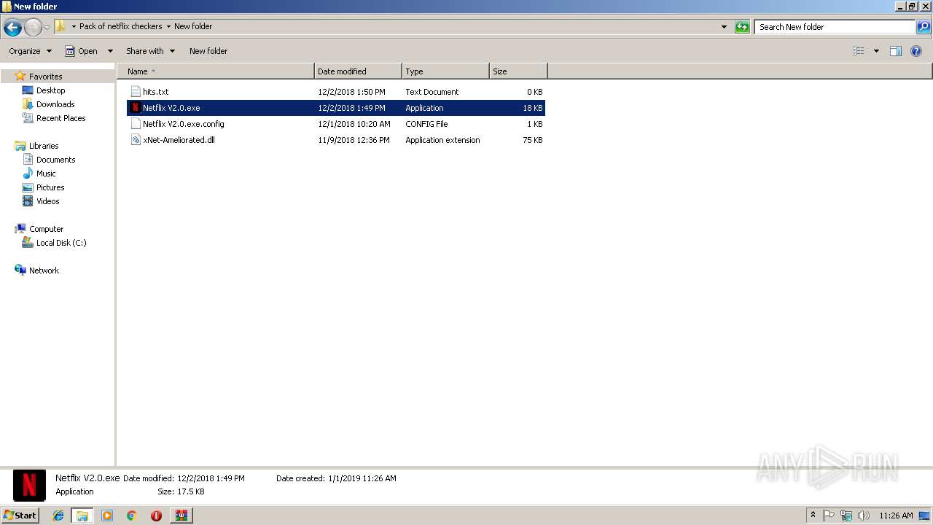Screen dimensions: 933x525
Task: Click the Action Center flag icon
Action: pos(829,516)
